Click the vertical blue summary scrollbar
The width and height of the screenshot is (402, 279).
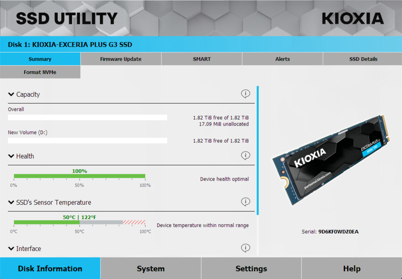pyautogui.click(x=258, y=150)
